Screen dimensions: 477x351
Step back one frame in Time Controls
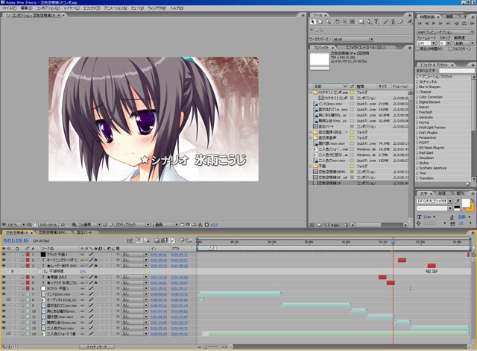pyautogui.click(x=427, y=23)
